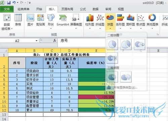The height and width of the screenshot is (121, 168).
Task: Click the fx insert function button
Action: click(x=55, y=41)
